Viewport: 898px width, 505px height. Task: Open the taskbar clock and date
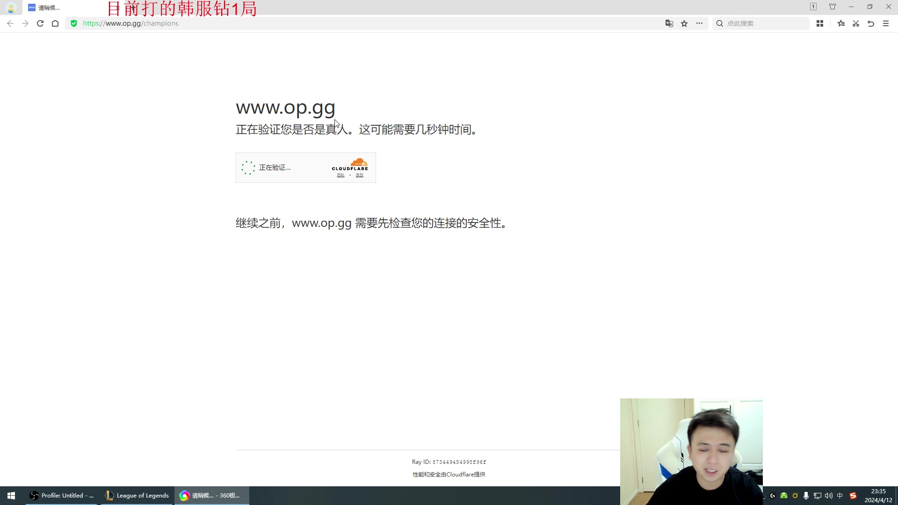[x=878, y=496]
